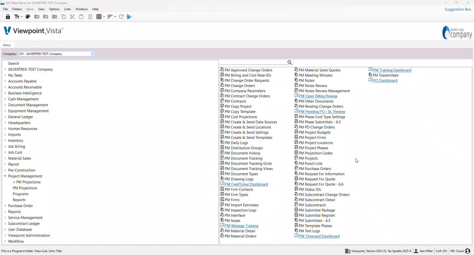This screenshot has height=255, width=474.
Task: Select Reports under Project Management
Action: [x=19, y=200]
